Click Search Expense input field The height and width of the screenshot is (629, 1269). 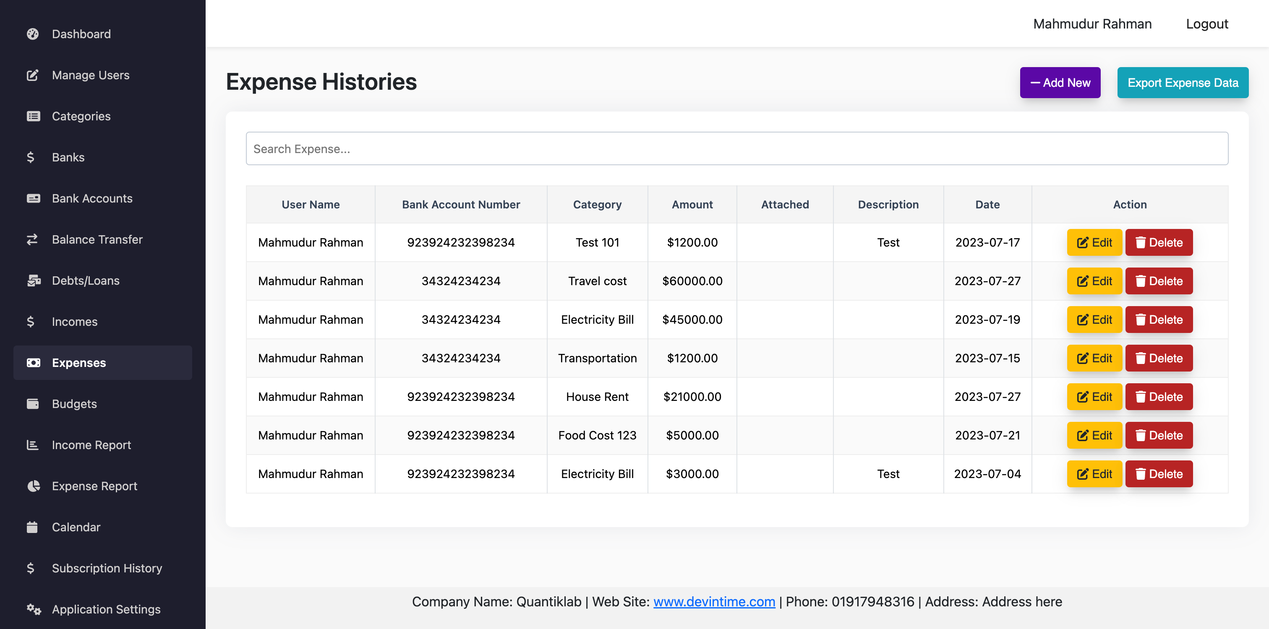click(x=737, y=148)
